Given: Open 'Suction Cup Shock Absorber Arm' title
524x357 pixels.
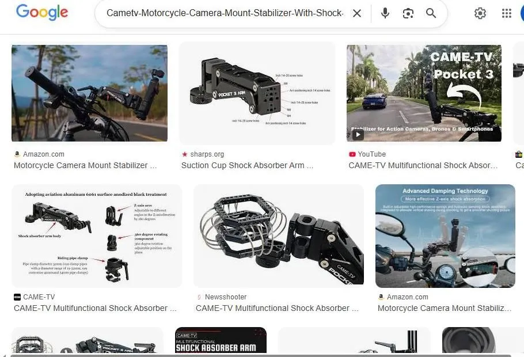Looking at the screenshot, I should tap(247, 165).
